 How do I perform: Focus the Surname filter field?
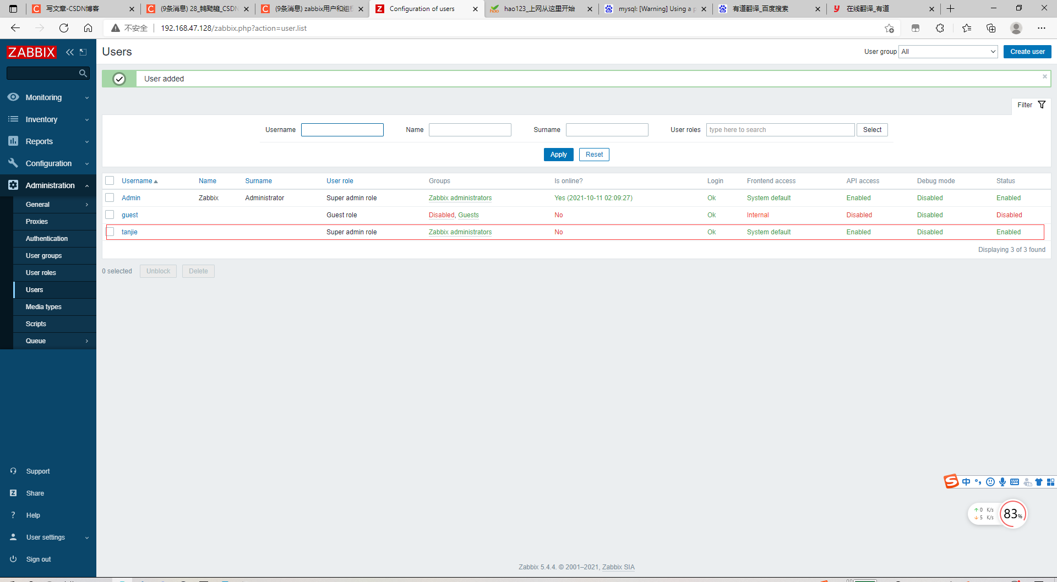[607, 130]
